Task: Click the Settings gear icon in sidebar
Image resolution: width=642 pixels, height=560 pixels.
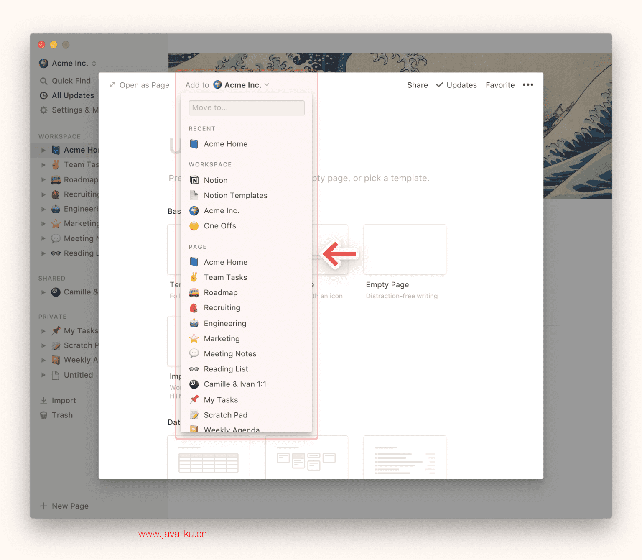Action: click(43, 110)
